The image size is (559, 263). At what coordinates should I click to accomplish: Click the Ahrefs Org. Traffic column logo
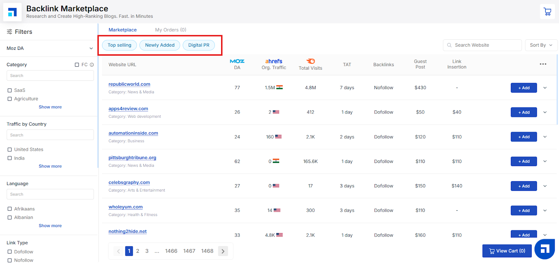coord(274,61)
